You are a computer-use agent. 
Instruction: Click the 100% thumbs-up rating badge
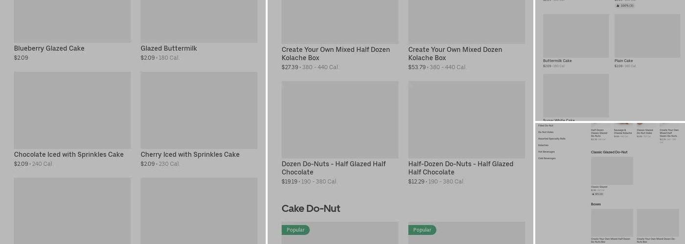coord(624,5)
